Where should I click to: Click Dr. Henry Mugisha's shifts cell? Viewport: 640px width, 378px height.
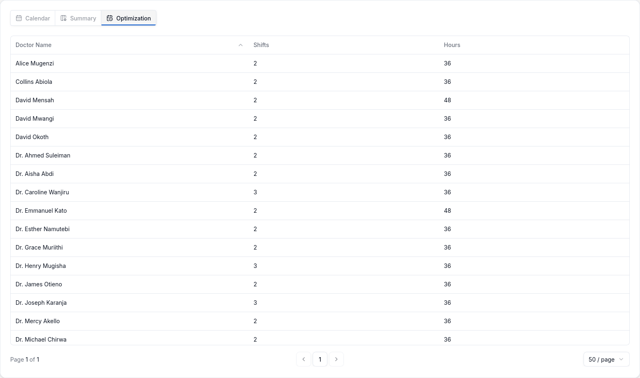click(x=255, y=266)
